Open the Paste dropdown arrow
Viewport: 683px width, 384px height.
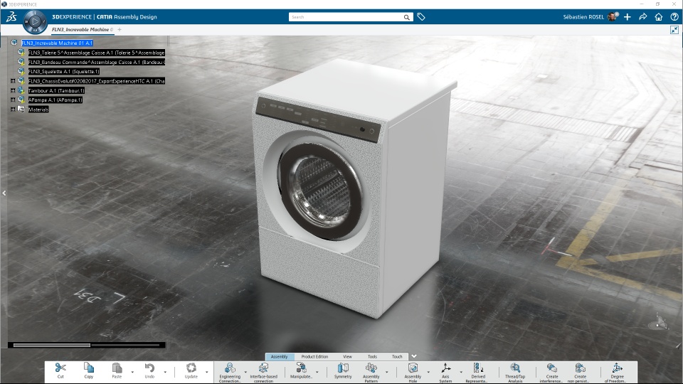132,372
